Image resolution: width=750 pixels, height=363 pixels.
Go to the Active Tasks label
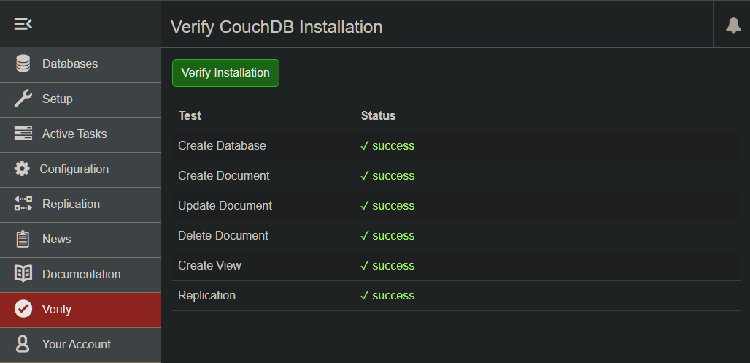(74, 134)
